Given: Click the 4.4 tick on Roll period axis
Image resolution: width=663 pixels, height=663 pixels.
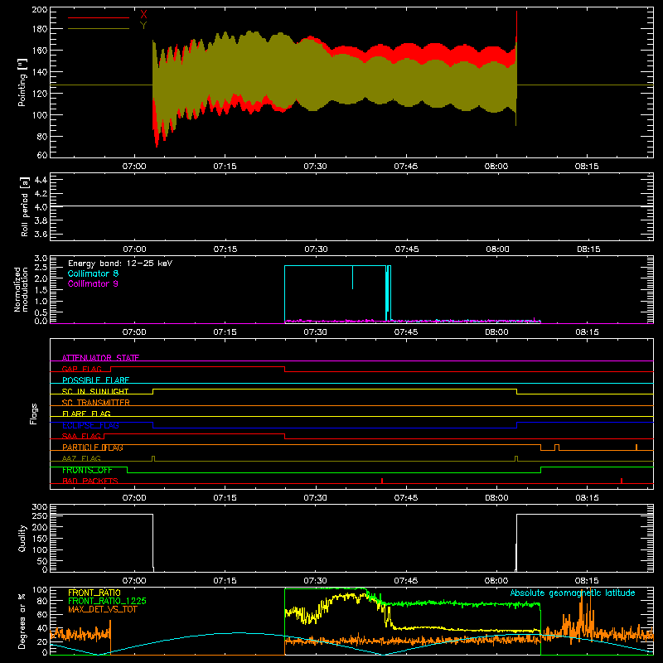Looking at the screenshot, I should [41, 180].
